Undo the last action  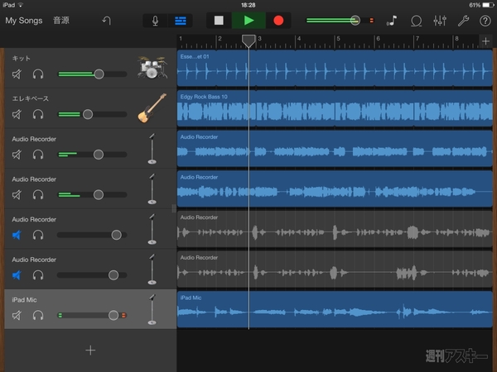pyautogui.click(x=106, y=20)
